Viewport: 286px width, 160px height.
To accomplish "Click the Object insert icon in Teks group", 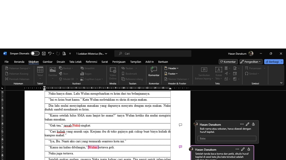I will coord(235,79).
